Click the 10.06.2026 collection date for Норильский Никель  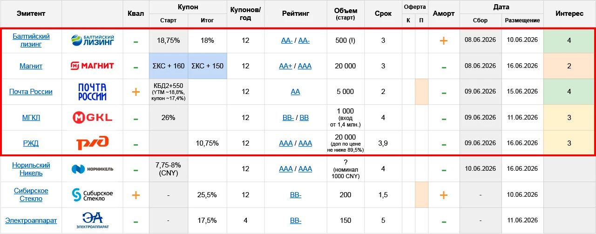[481, 169]
